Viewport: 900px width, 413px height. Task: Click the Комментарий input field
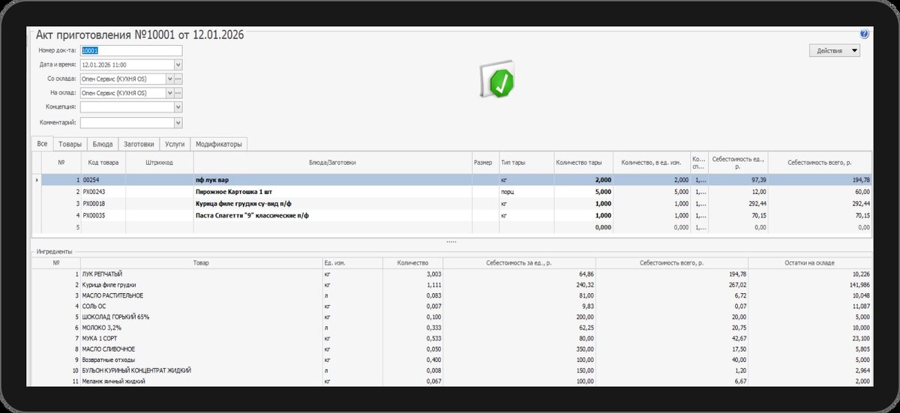(127, 121)
